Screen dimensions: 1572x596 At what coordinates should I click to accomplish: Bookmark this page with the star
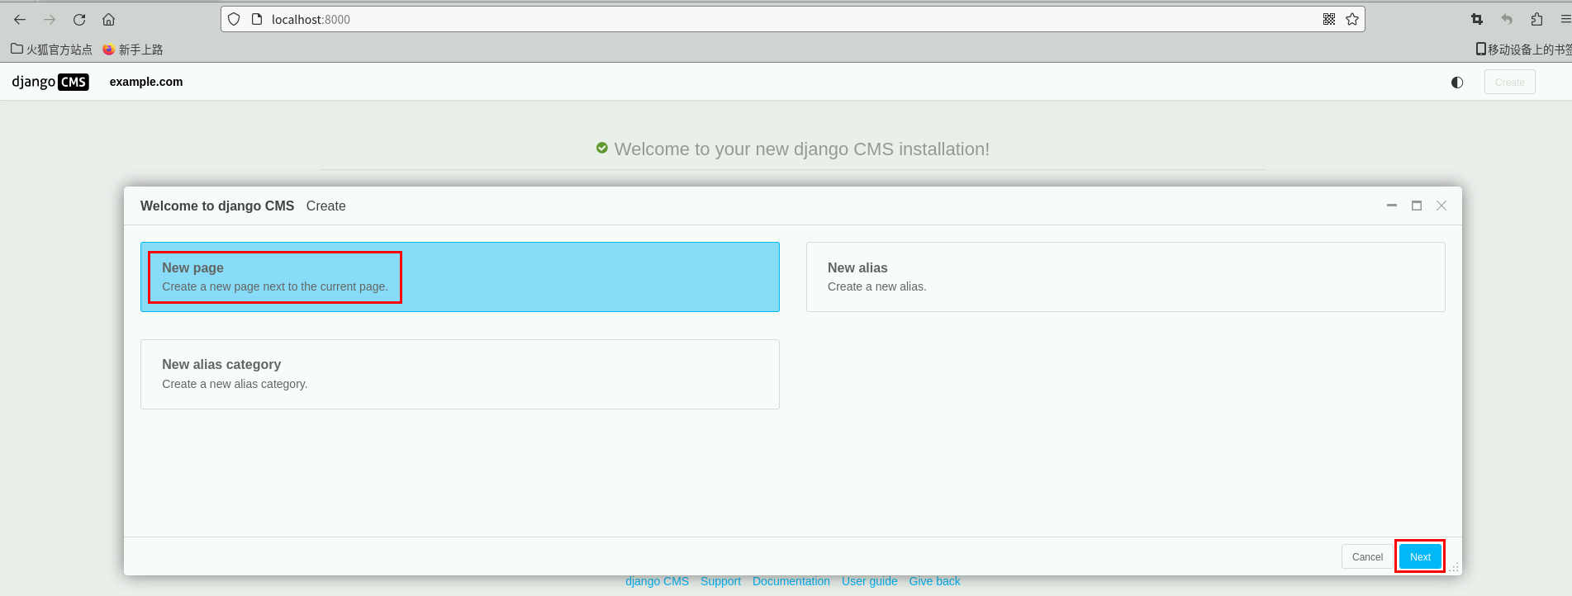(x=1352, y=19)
